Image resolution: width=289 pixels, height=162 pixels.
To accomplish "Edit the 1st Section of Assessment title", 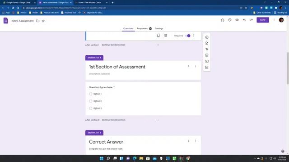I will (117, 67).
